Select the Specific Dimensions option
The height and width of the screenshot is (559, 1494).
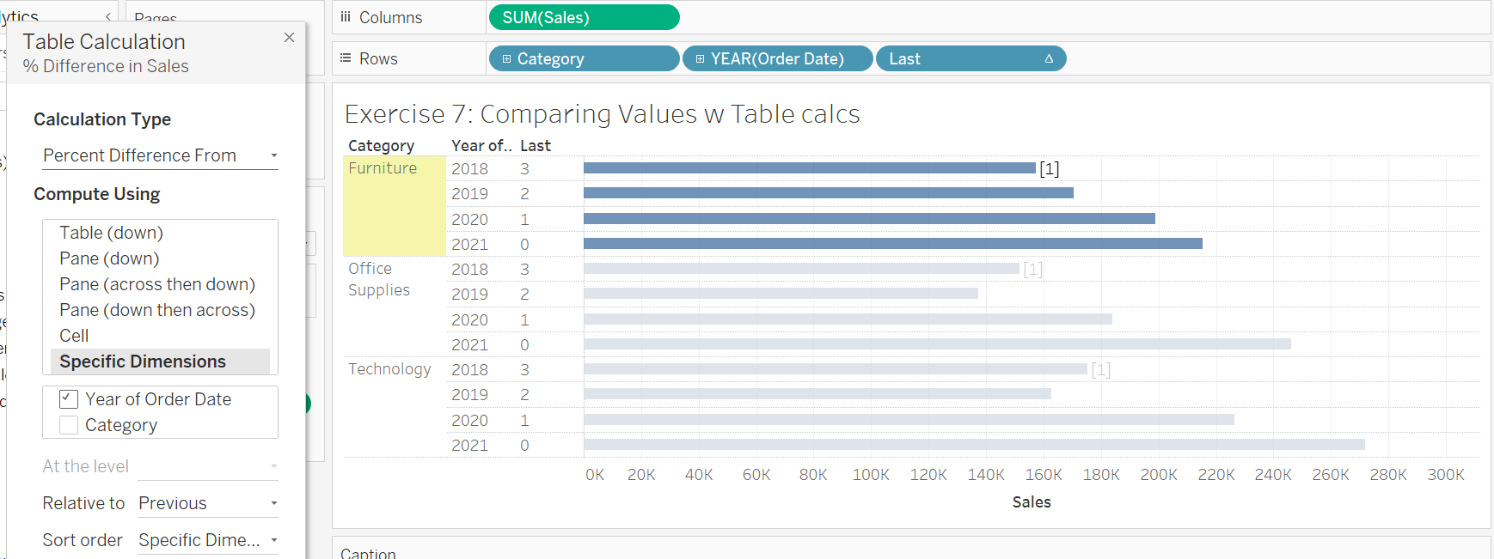coord(143,362)
